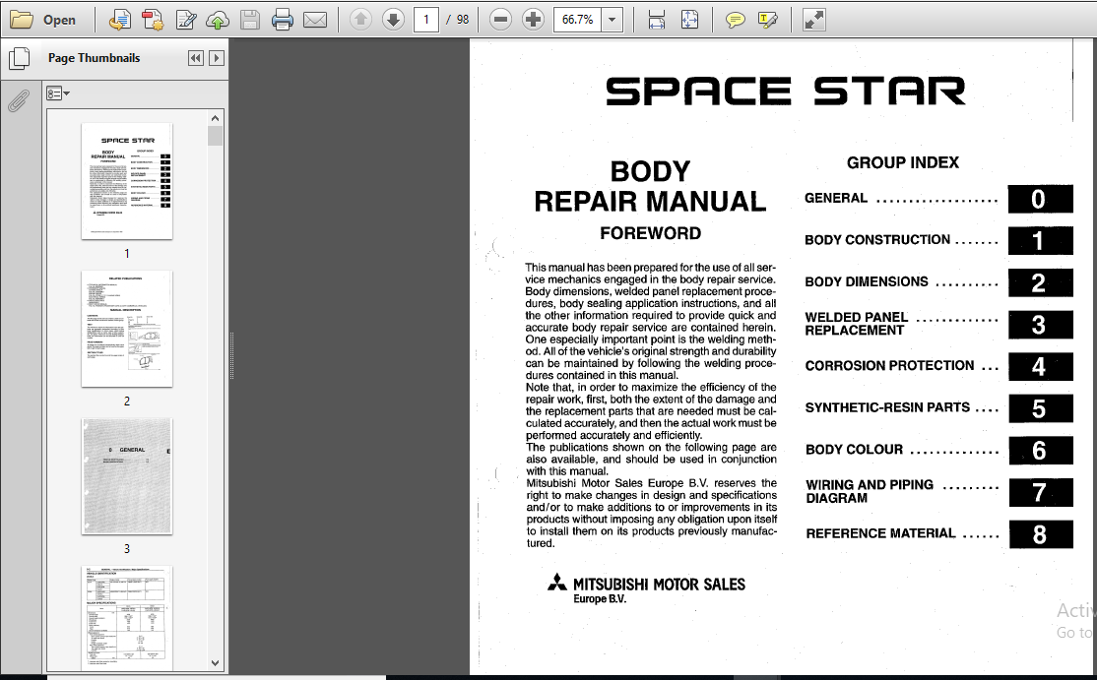Click the black group tab numbered 3
The height and width of the screenshot is (680, 1097).
1040,325
